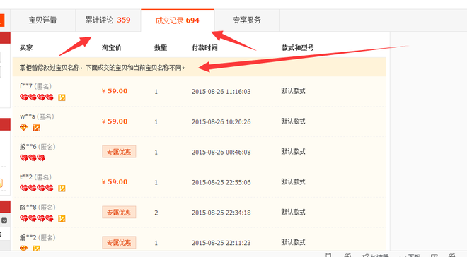Click the 淘宝价 column header
The width and height of the screenshot is (467, 257).
pos(112,47)
